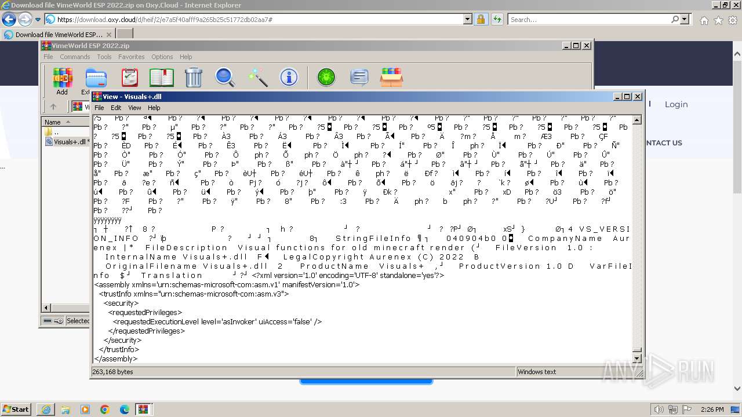
Task: Open the address bar URL dropdown
Action: 468,20
